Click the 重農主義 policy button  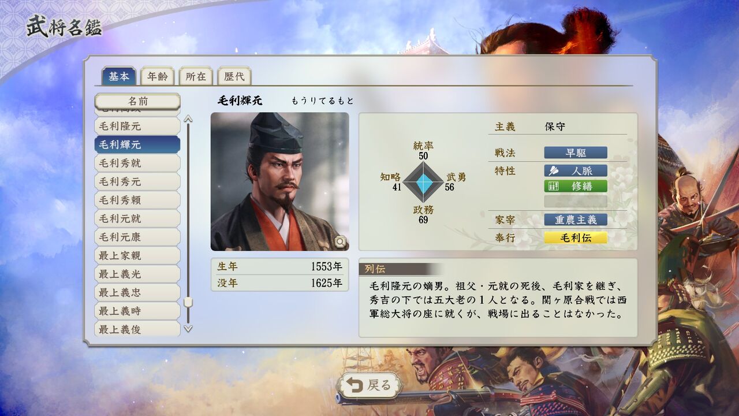click(x=576, y=220)
